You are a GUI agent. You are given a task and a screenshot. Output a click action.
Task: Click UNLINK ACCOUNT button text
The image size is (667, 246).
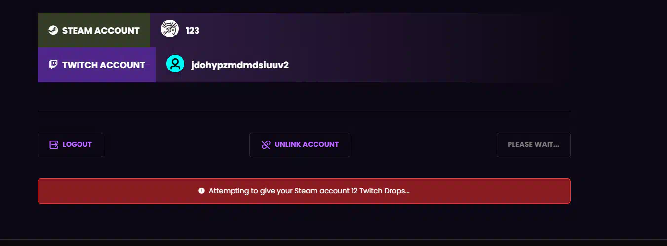(307, 145)
